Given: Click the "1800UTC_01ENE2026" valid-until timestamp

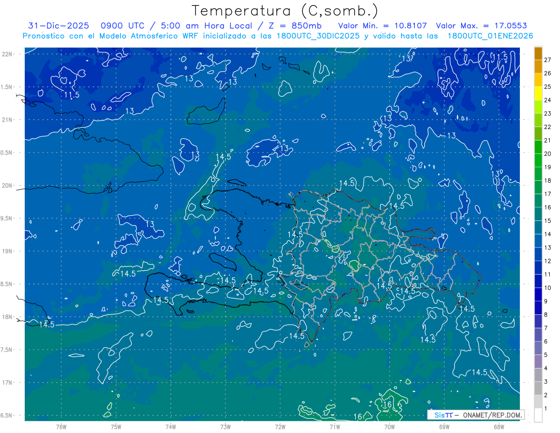Looking at the screenshot, I should [490, 36].
